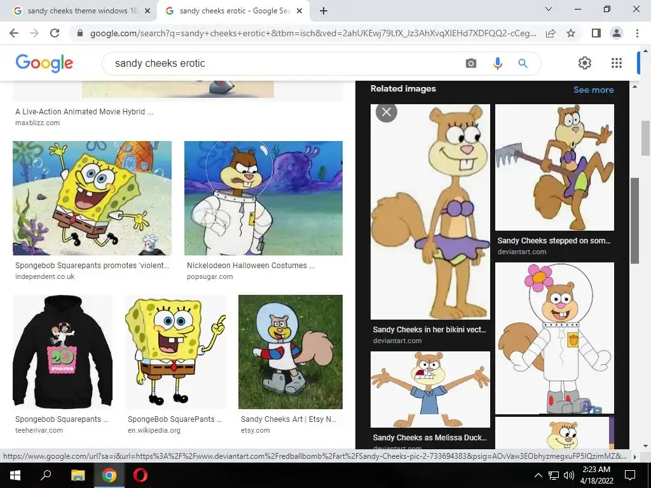Open 'Sandy Cheeks stepped on som...' caption
This screenshot has width=651, height=488.
554,241
